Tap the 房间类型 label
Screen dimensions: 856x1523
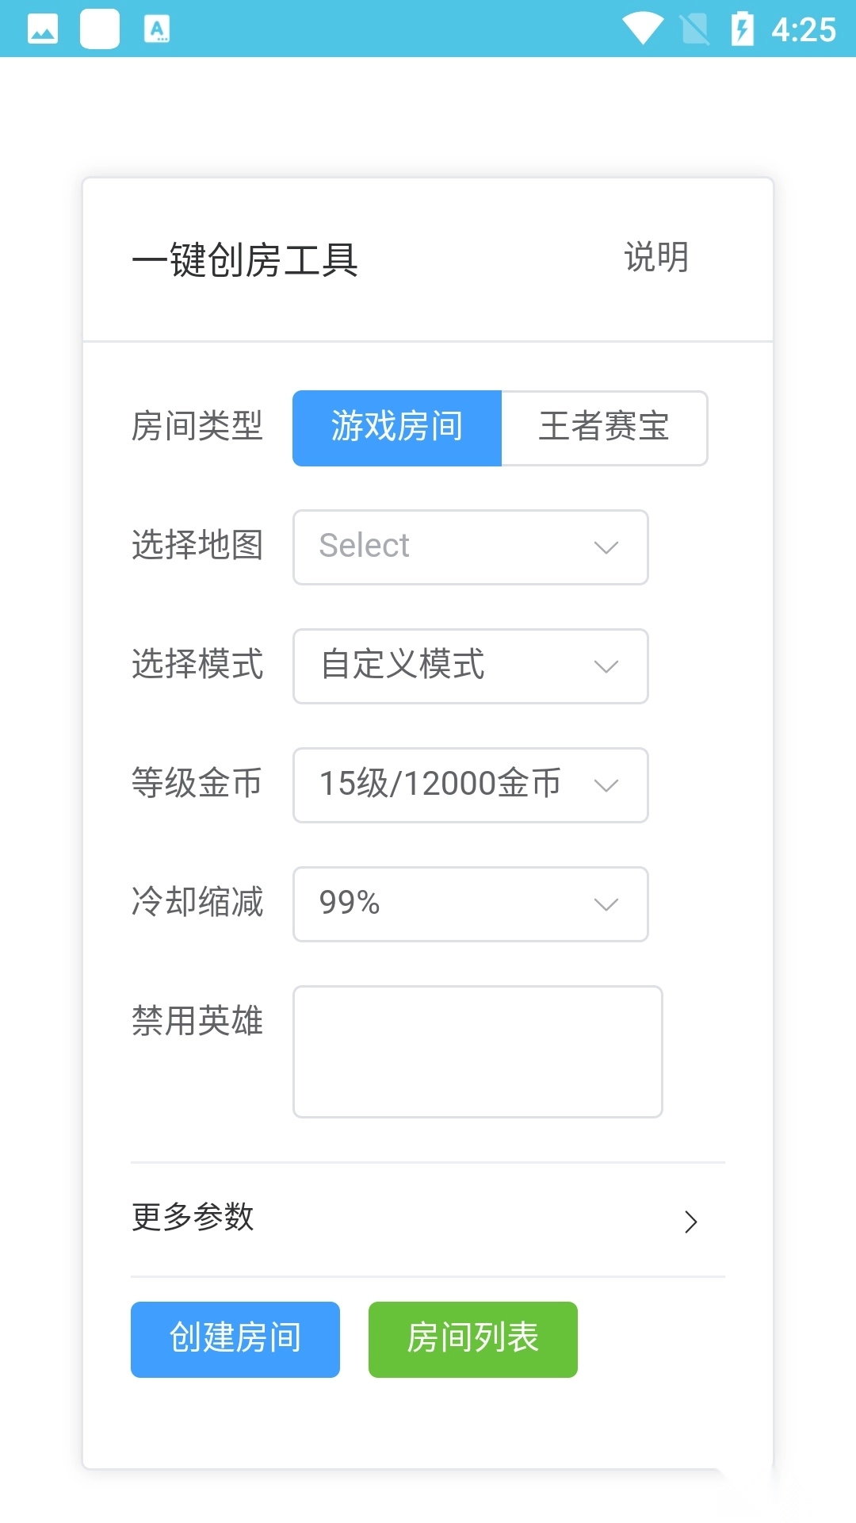198,428
